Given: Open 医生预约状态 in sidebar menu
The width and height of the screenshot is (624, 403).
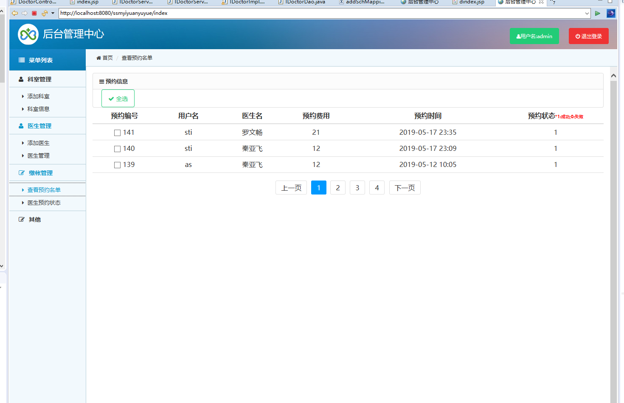Looking at the screenshot, I should pyautogui.click(x=44, y=203).
